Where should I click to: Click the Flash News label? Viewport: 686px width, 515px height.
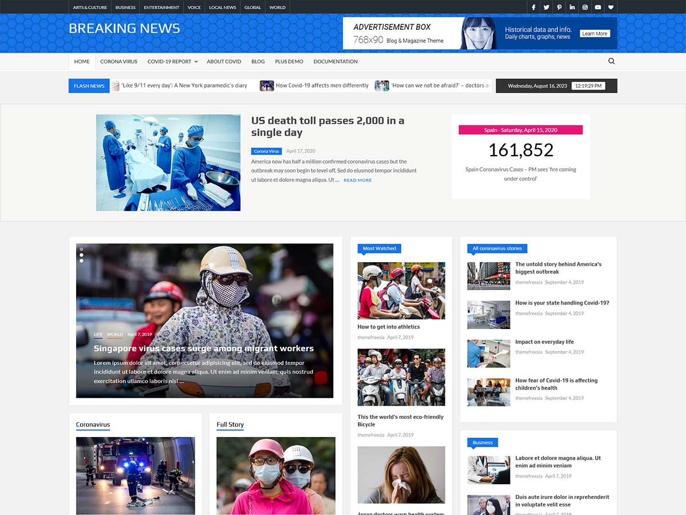pyautogui.click(x=89, y=86)
